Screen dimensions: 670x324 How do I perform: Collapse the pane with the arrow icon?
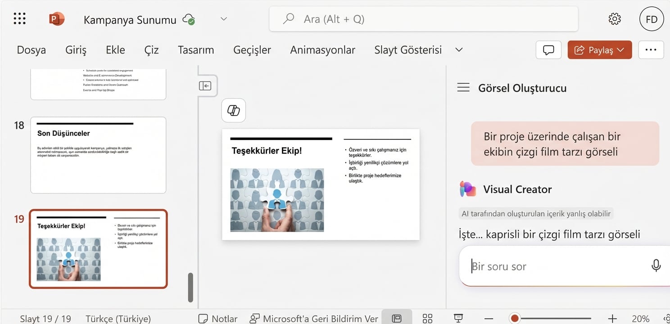(206, 85)
